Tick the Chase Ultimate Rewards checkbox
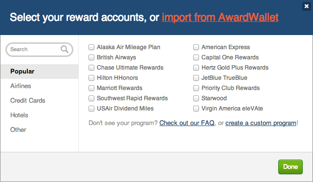This screenshot has height=182, width=313. [91, 68]
